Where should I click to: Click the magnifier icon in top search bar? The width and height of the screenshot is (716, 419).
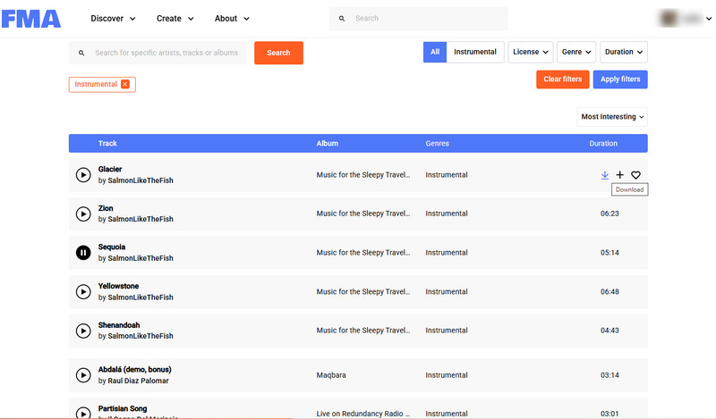point(342,19)
